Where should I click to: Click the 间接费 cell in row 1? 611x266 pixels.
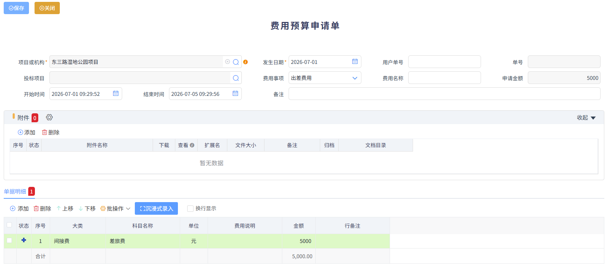click(78, 241)
